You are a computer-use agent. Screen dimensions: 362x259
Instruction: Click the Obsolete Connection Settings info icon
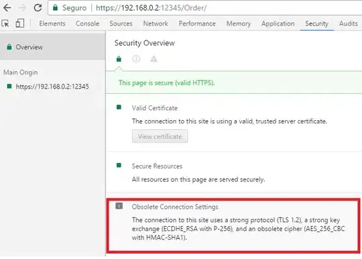(x=119, y=205)
